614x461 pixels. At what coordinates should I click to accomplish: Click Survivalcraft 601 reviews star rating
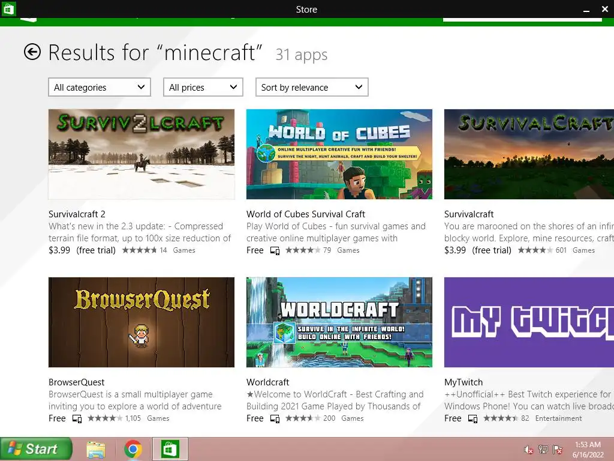pos(535,250)
